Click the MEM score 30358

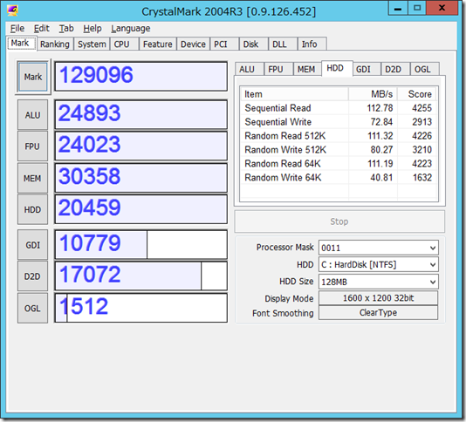tap(140, 178)
